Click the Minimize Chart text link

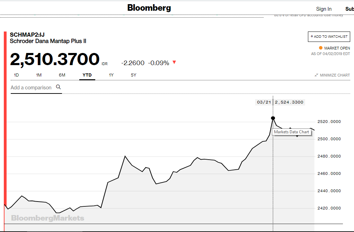[335, 75]
